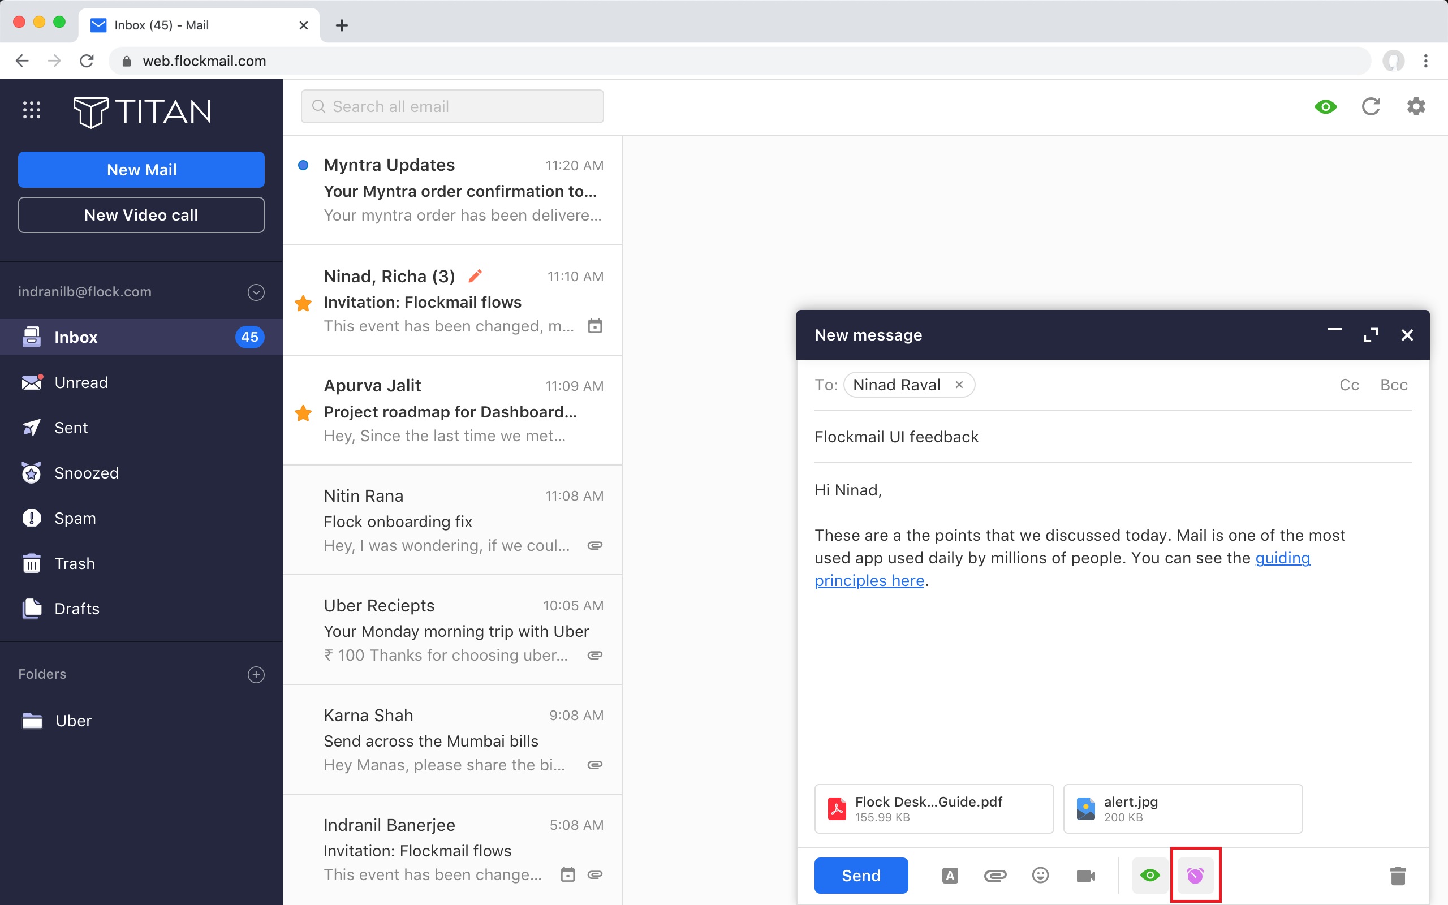Toggle the green eye icon in header

(x=1325, y=106)
